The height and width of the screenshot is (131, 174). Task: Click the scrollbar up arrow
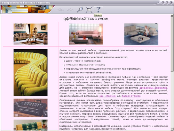pos(172,16)
